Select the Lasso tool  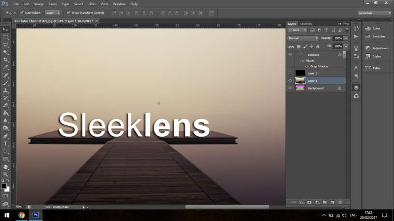pos(5,45)
